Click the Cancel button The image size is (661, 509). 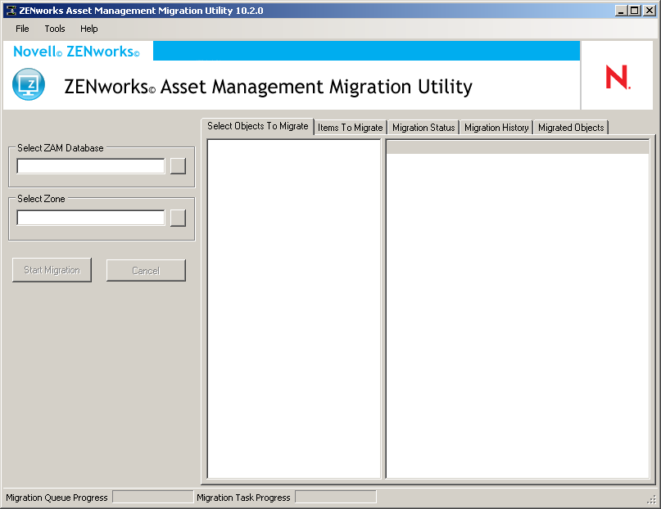tap(146, 270)
